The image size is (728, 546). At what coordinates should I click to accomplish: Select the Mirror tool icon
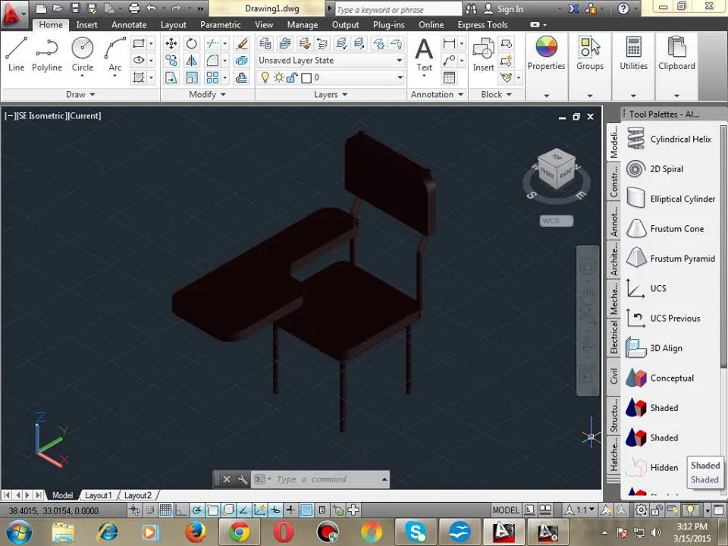tap(191, 61)
